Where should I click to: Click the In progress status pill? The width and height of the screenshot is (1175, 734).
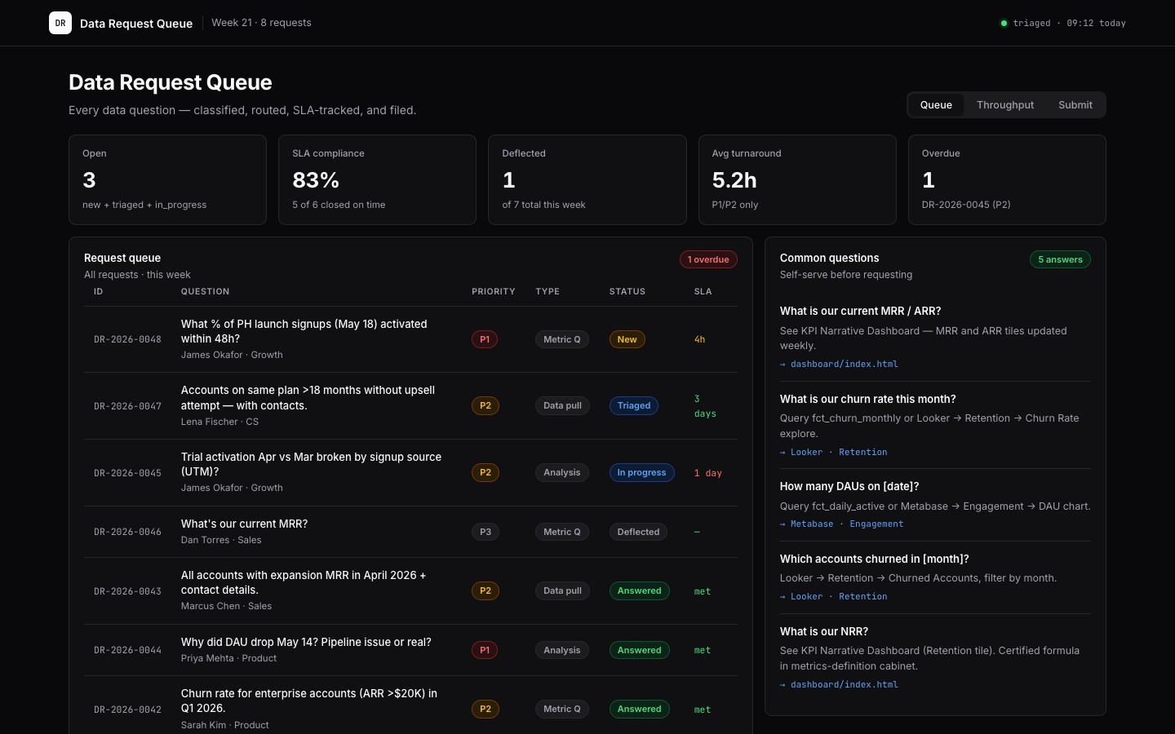click(x=641, y=472)
